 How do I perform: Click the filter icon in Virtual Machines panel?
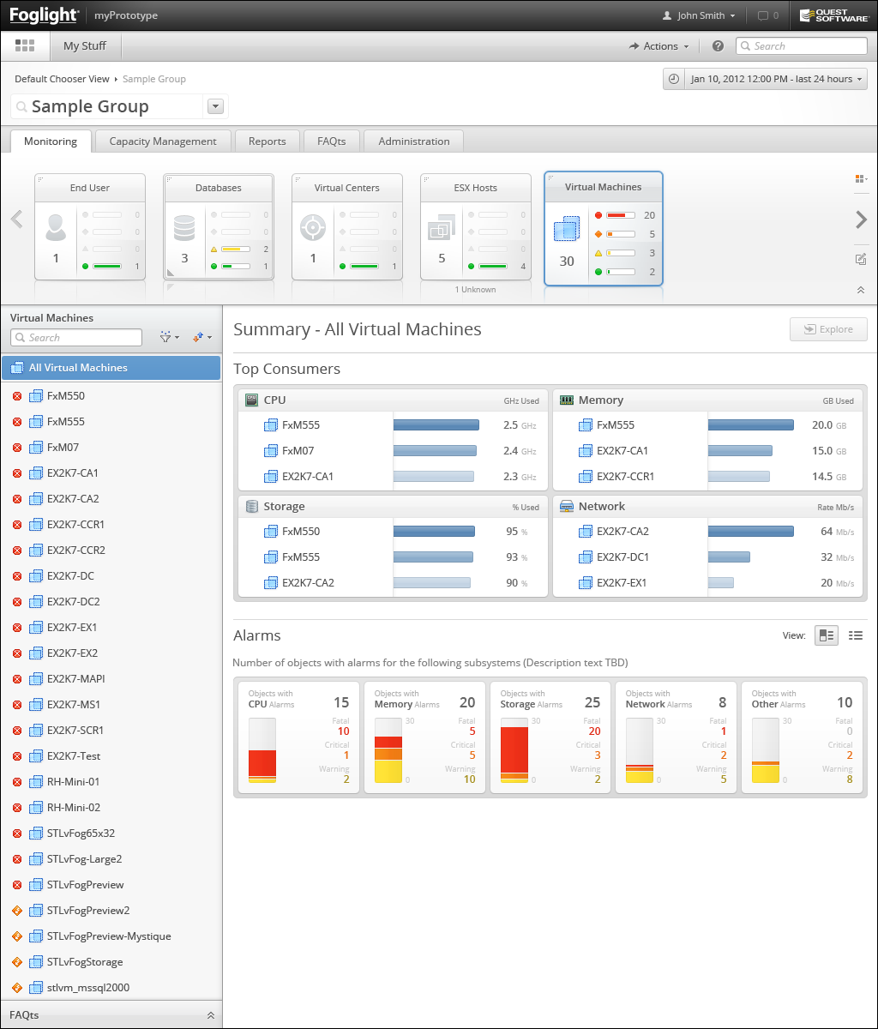(170, 338)
